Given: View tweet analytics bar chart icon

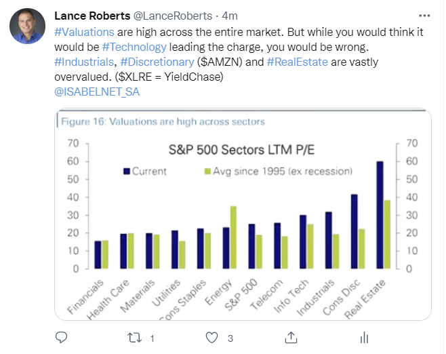Looking at the screenshot, I should pos(364,338).
